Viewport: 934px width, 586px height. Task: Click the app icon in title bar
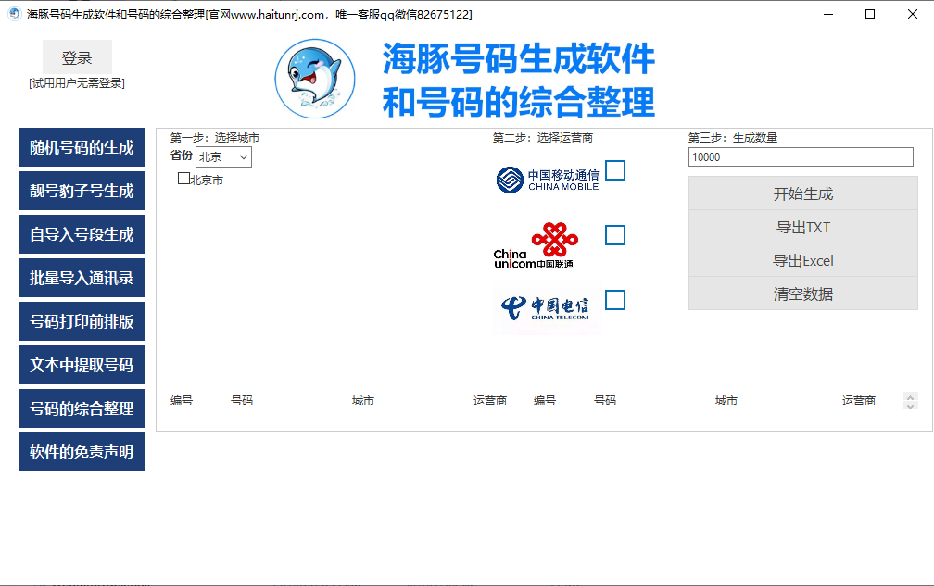(14, 14)
